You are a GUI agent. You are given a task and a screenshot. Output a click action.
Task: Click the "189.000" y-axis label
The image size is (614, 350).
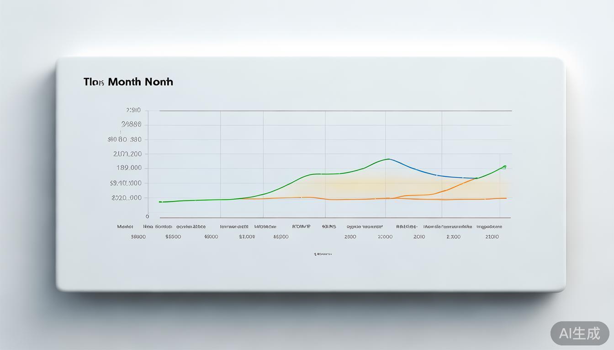point(129,168)
